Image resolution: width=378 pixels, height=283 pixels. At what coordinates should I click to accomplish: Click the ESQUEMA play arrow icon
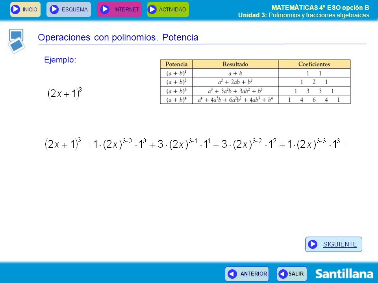click(x=54, y=9)
